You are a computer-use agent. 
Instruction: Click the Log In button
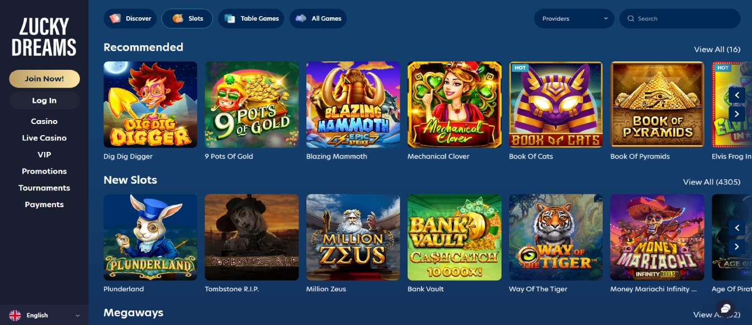click(x=44, y=101)
